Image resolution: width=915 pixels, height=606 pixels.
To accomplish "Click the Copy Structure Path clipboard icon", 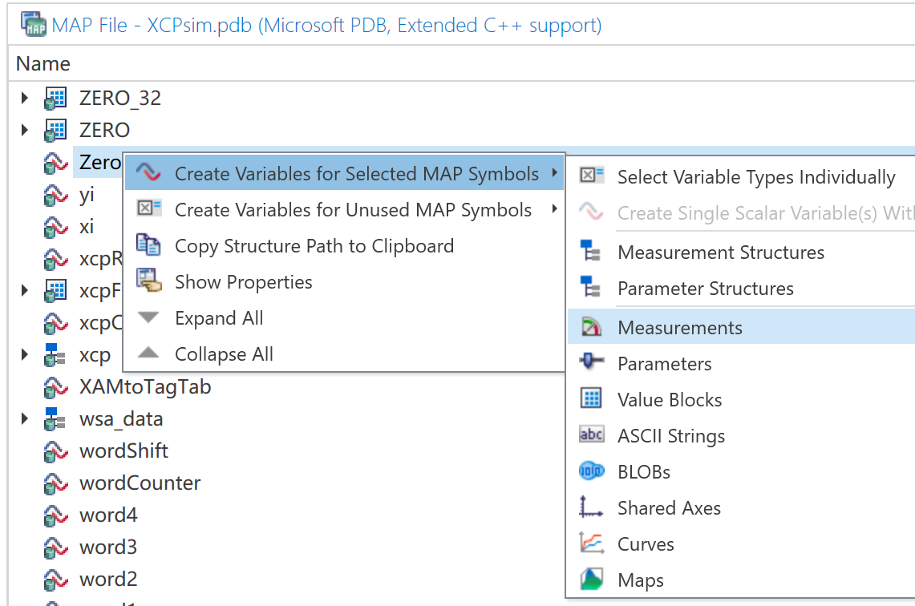I will coord(149,246).
